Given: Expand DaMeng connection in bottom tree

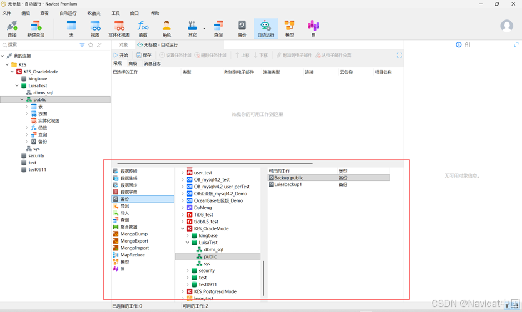Looking at the screenshot, I should click(183, 208).
